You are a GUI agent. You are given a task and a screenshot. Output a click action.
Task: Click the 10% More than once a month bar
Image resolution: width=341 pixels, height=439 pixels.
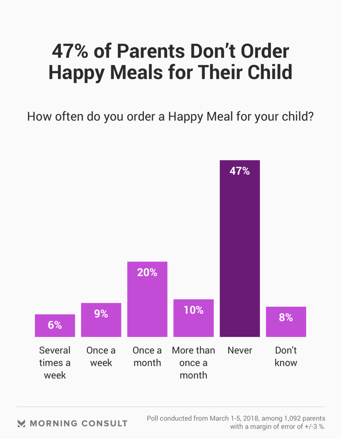click(194, 318)
